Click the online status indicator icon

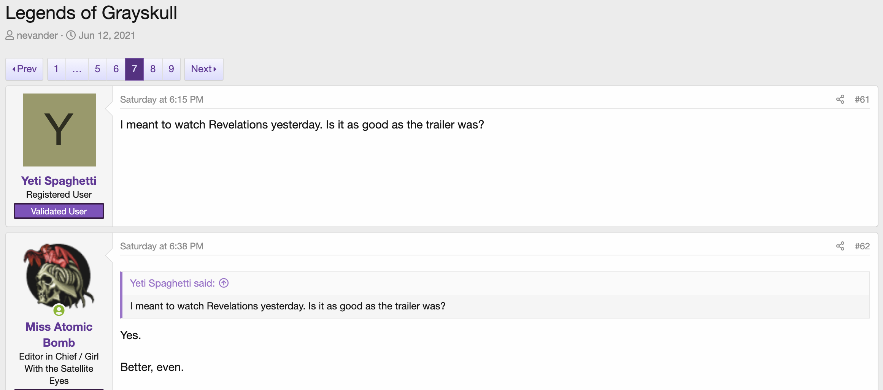(59, 311)
